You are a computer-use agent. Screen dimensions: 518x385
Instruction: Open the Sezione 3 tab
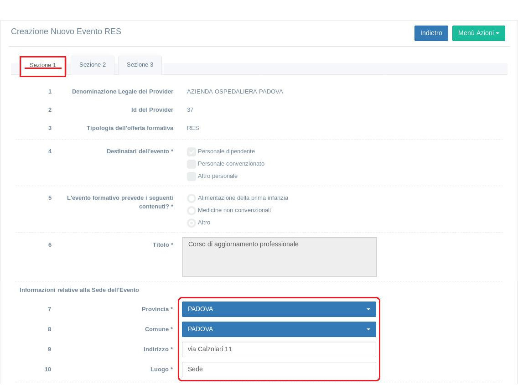[x=140, y=65]
